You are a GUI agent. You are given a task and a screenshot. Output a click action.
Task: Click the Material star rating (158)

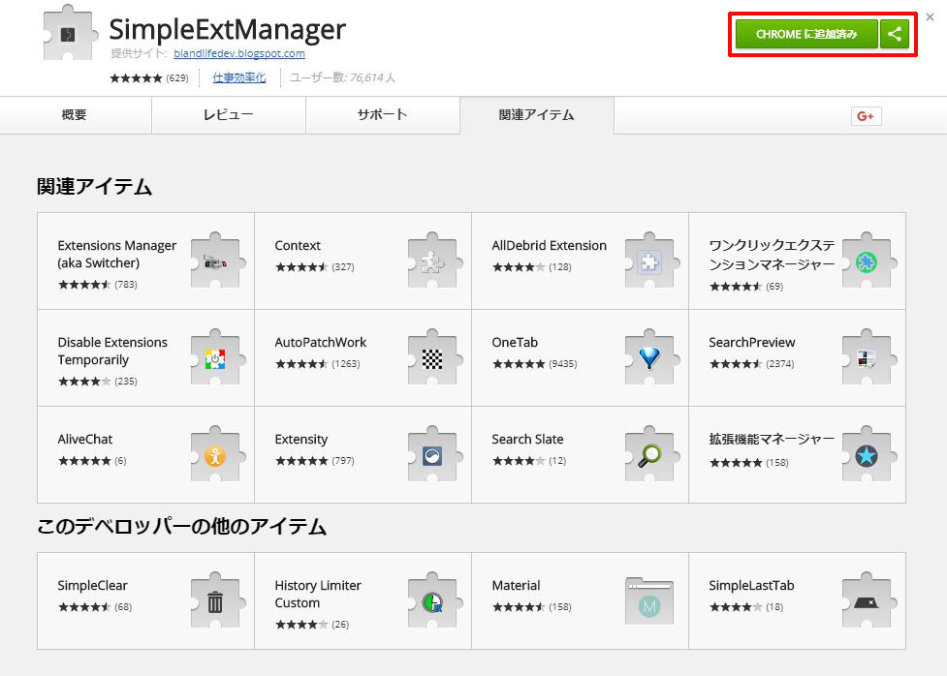click(x=532, y=607)
